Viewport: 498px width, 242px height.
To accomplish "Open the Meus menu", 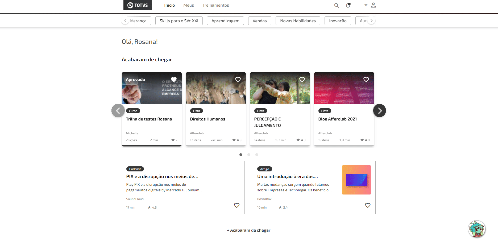I will click(x=189, y=5).
